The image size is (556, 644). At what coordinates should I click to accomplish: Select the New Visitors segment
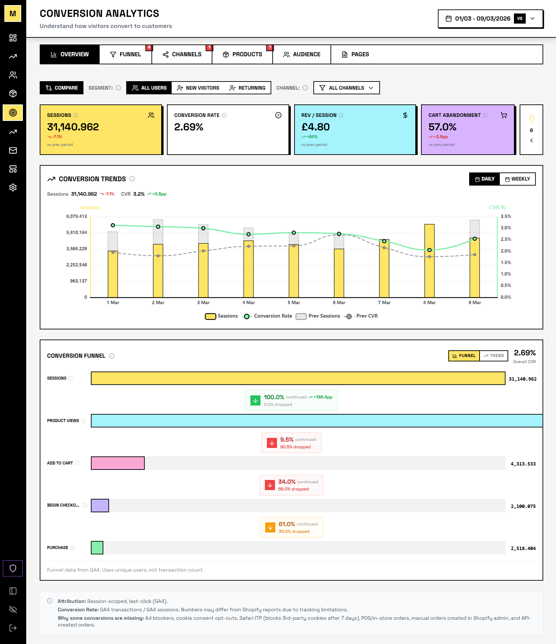198,88
